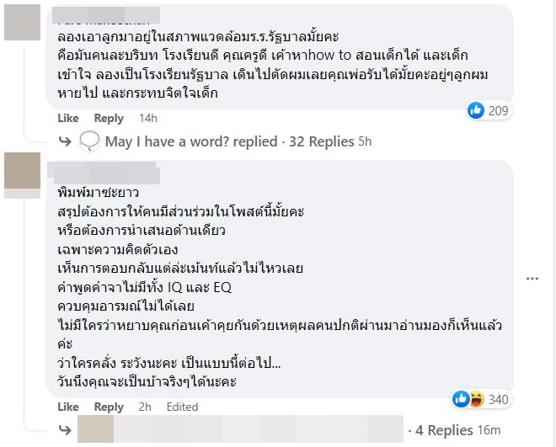Screen dimensions: 556x447
Task: Open the first commenter's profile picture
Action: [22, 23]
